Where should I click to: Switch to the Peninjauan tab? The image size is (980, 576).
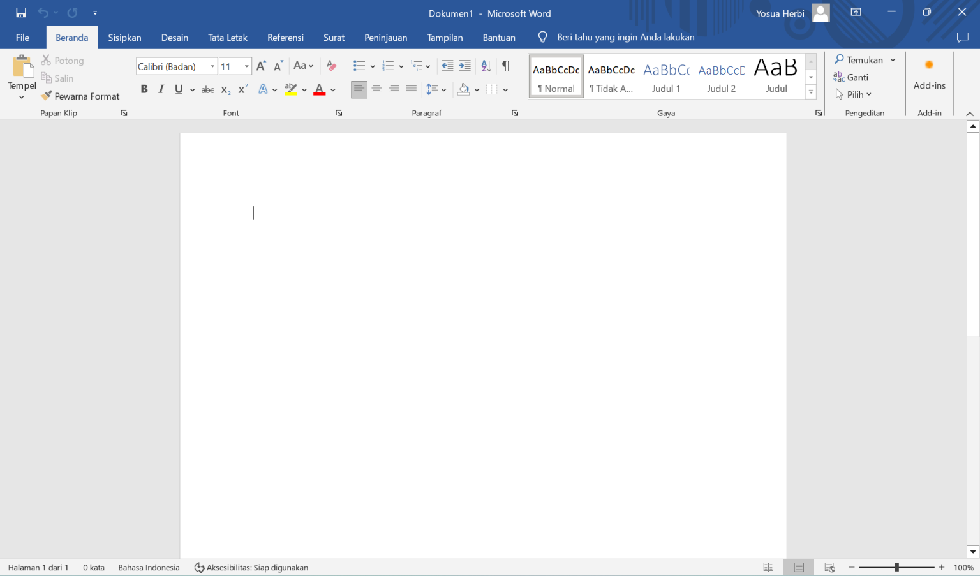[x=385, y=38]
